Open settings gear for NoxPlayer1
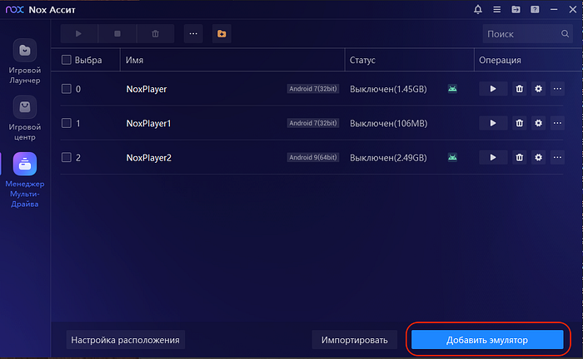Viewport: 583px width, 359px height. (x=538, y=123)
